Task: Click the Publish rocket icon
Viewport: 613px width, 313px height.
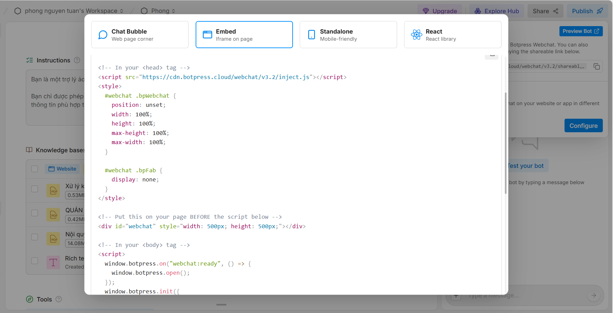Action: click(600, 11)
